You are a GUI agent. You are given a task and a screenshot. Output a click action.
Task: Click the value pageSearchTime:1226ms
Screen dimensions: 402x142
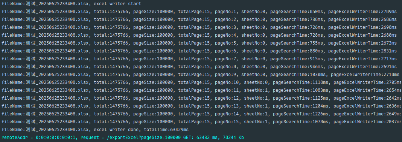[x=301, y=114]
